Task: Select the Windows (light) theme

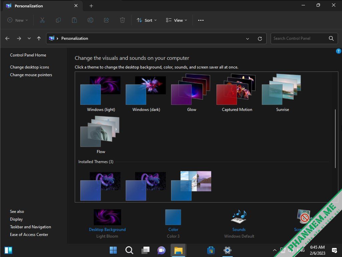Action: [101, 94]
